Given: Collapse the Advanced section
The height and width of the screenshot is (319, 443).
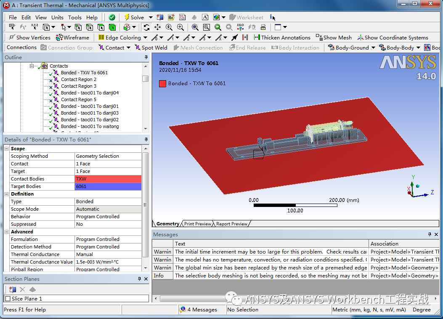Looking at the screenshot, I should [6, 232].
